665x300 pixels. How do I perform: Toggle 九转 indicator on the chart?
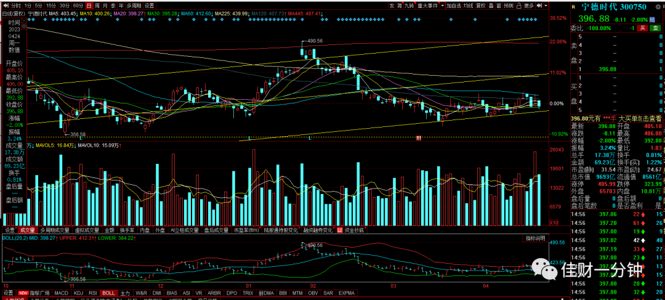coord(409,6)
